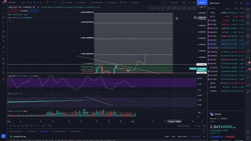This screenshot has width=251, height=141.
Task: Switch to Trading Panel tab
Action: click(75, 131)
